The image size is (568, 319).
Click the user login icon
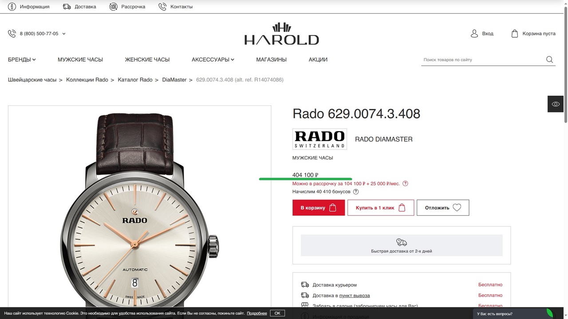tap(474, 34)
